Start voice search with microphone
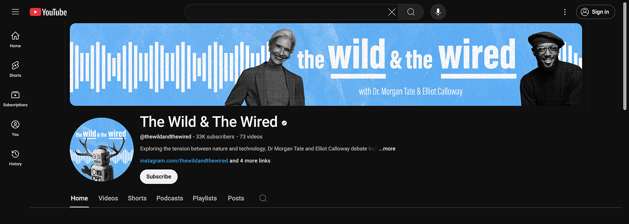 tap(438, 12)
